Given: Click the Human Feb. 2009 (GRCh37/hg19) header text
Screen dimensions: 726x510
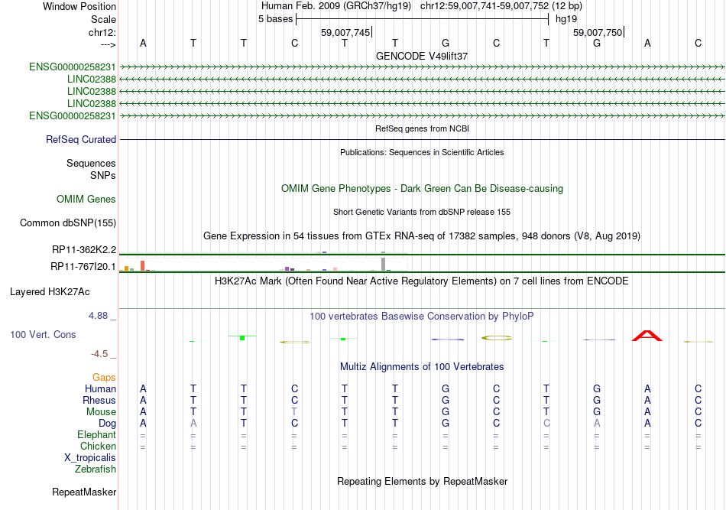Looking at the screenshot, I should pyautogui.click(x=336, y=6).
